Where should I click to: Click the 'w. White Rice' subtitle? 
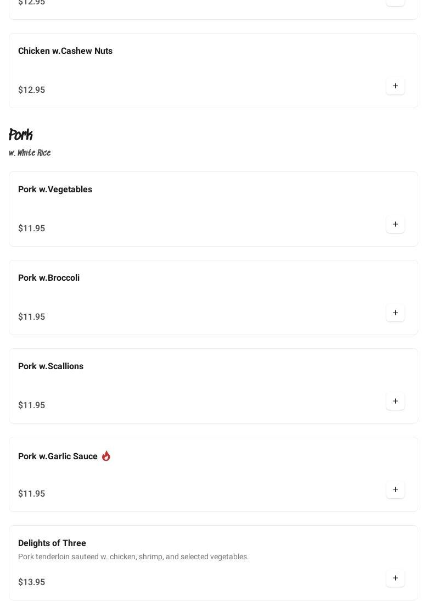pyautogui.click(x=30, y=153)
